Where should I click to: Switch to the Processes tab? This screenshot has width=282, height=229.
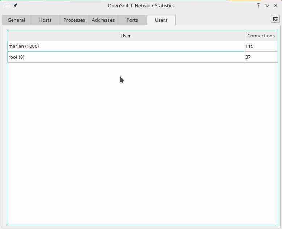click(x=74, y=20)
